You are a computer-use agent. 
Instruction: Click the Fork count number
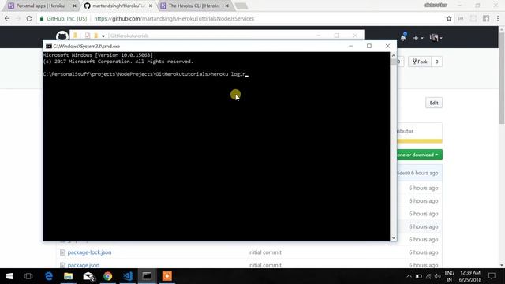pyautogui.click(x=436, y=62)
